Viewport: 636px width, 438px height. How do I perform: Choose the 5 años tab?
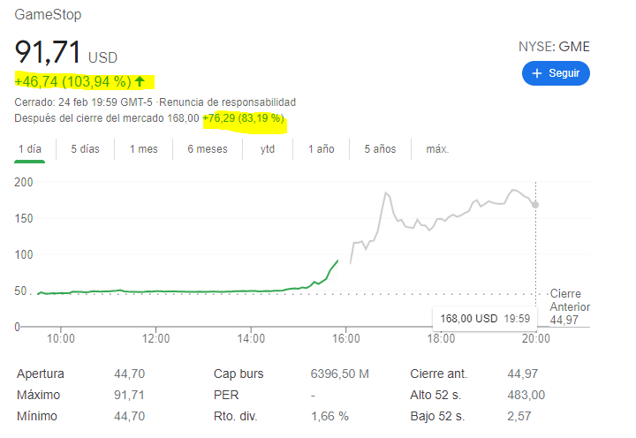(380, 149)
